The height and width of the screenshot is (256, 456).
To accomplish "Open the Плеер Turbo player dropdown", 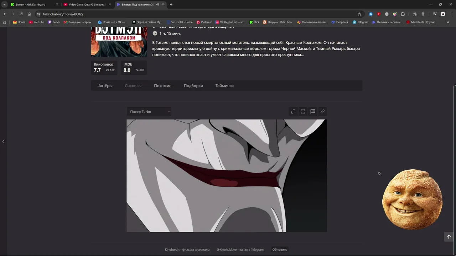I will (149, 112).
